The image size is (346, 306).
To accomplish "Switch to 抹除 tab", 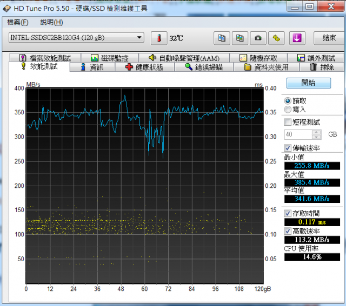I will coord(322,67).
